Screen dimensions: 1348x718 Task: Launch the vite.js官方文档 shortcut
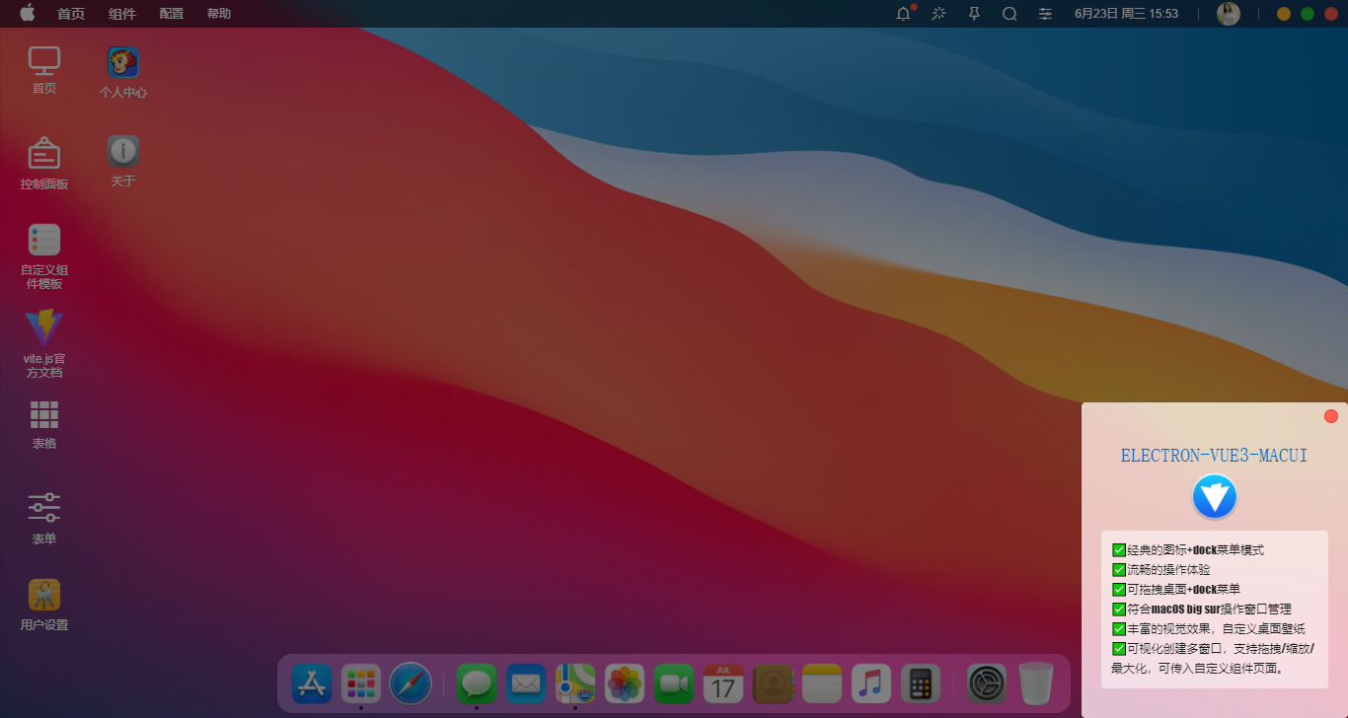point(43,328)
